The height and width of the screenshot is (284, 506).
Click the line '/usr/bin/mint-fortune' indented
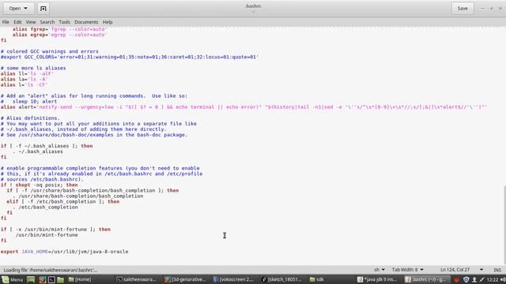point(47,235)
